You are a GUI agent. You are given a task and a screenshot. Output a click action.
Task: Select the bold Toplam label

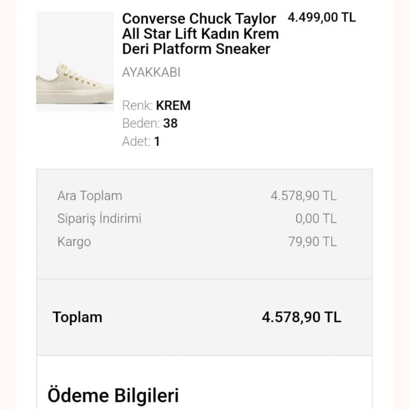click(77, 317)
